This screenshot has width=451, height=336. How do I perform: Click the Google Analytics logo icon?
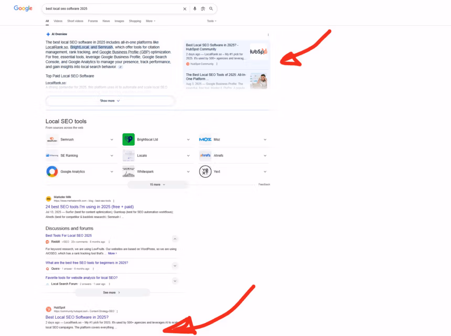coord(52,171)
